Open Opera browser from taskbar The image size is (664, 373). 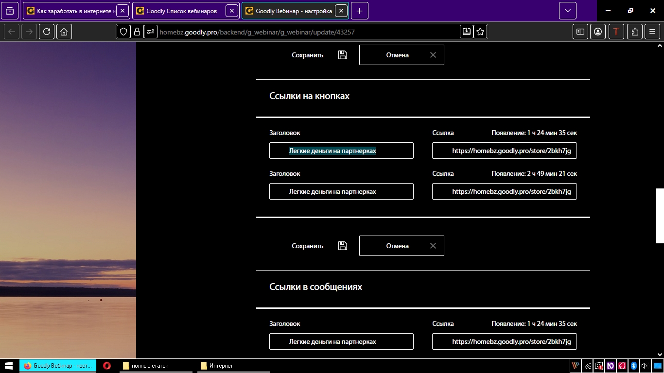106,366
